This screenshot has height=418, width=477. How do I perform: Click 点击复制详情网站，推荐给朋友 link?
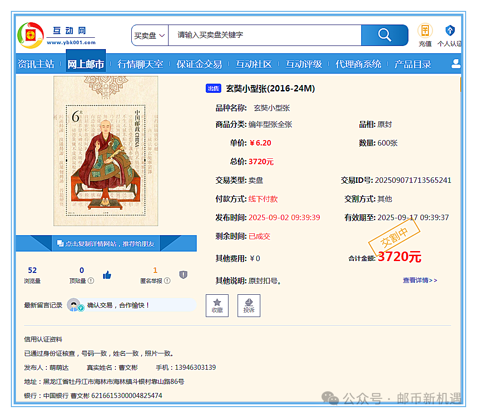110,244
